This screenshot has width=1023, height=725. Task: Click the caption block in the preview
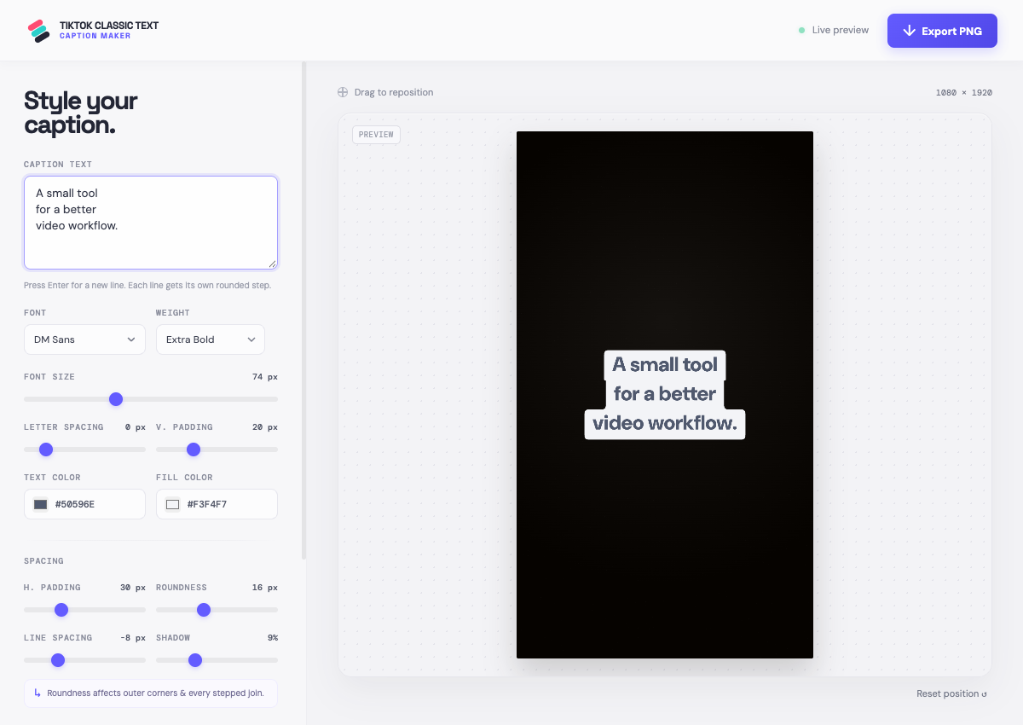665,394
